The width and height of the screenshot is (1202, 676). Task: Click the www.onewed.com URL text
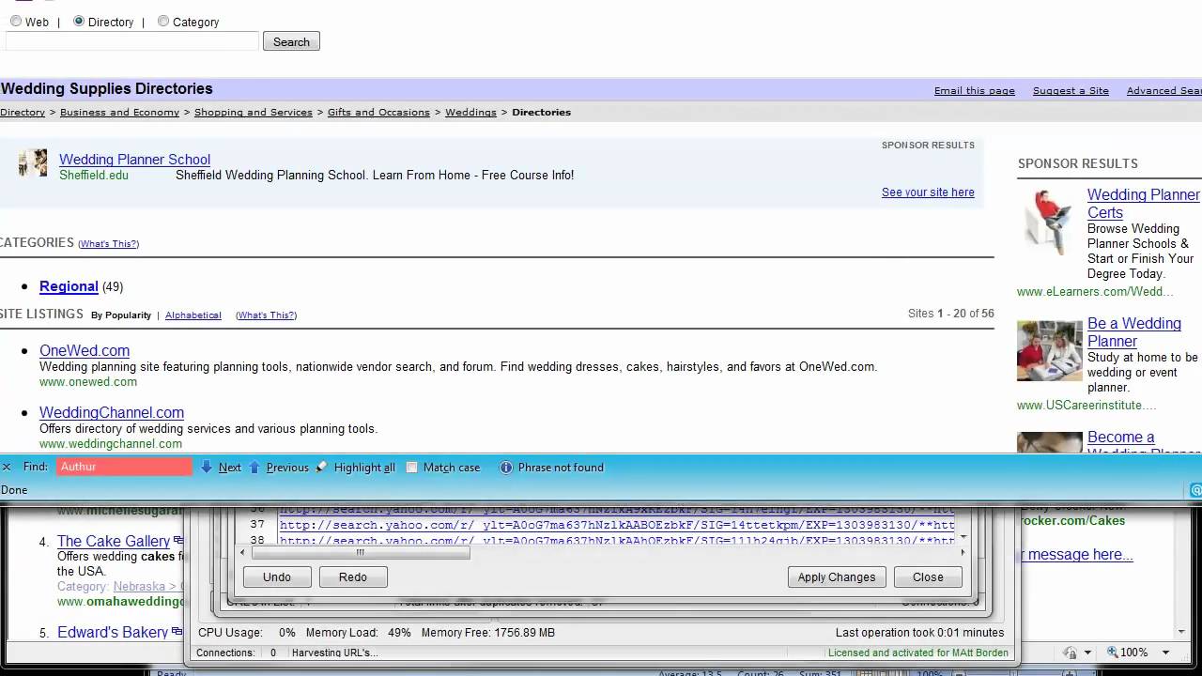(88, 382)
